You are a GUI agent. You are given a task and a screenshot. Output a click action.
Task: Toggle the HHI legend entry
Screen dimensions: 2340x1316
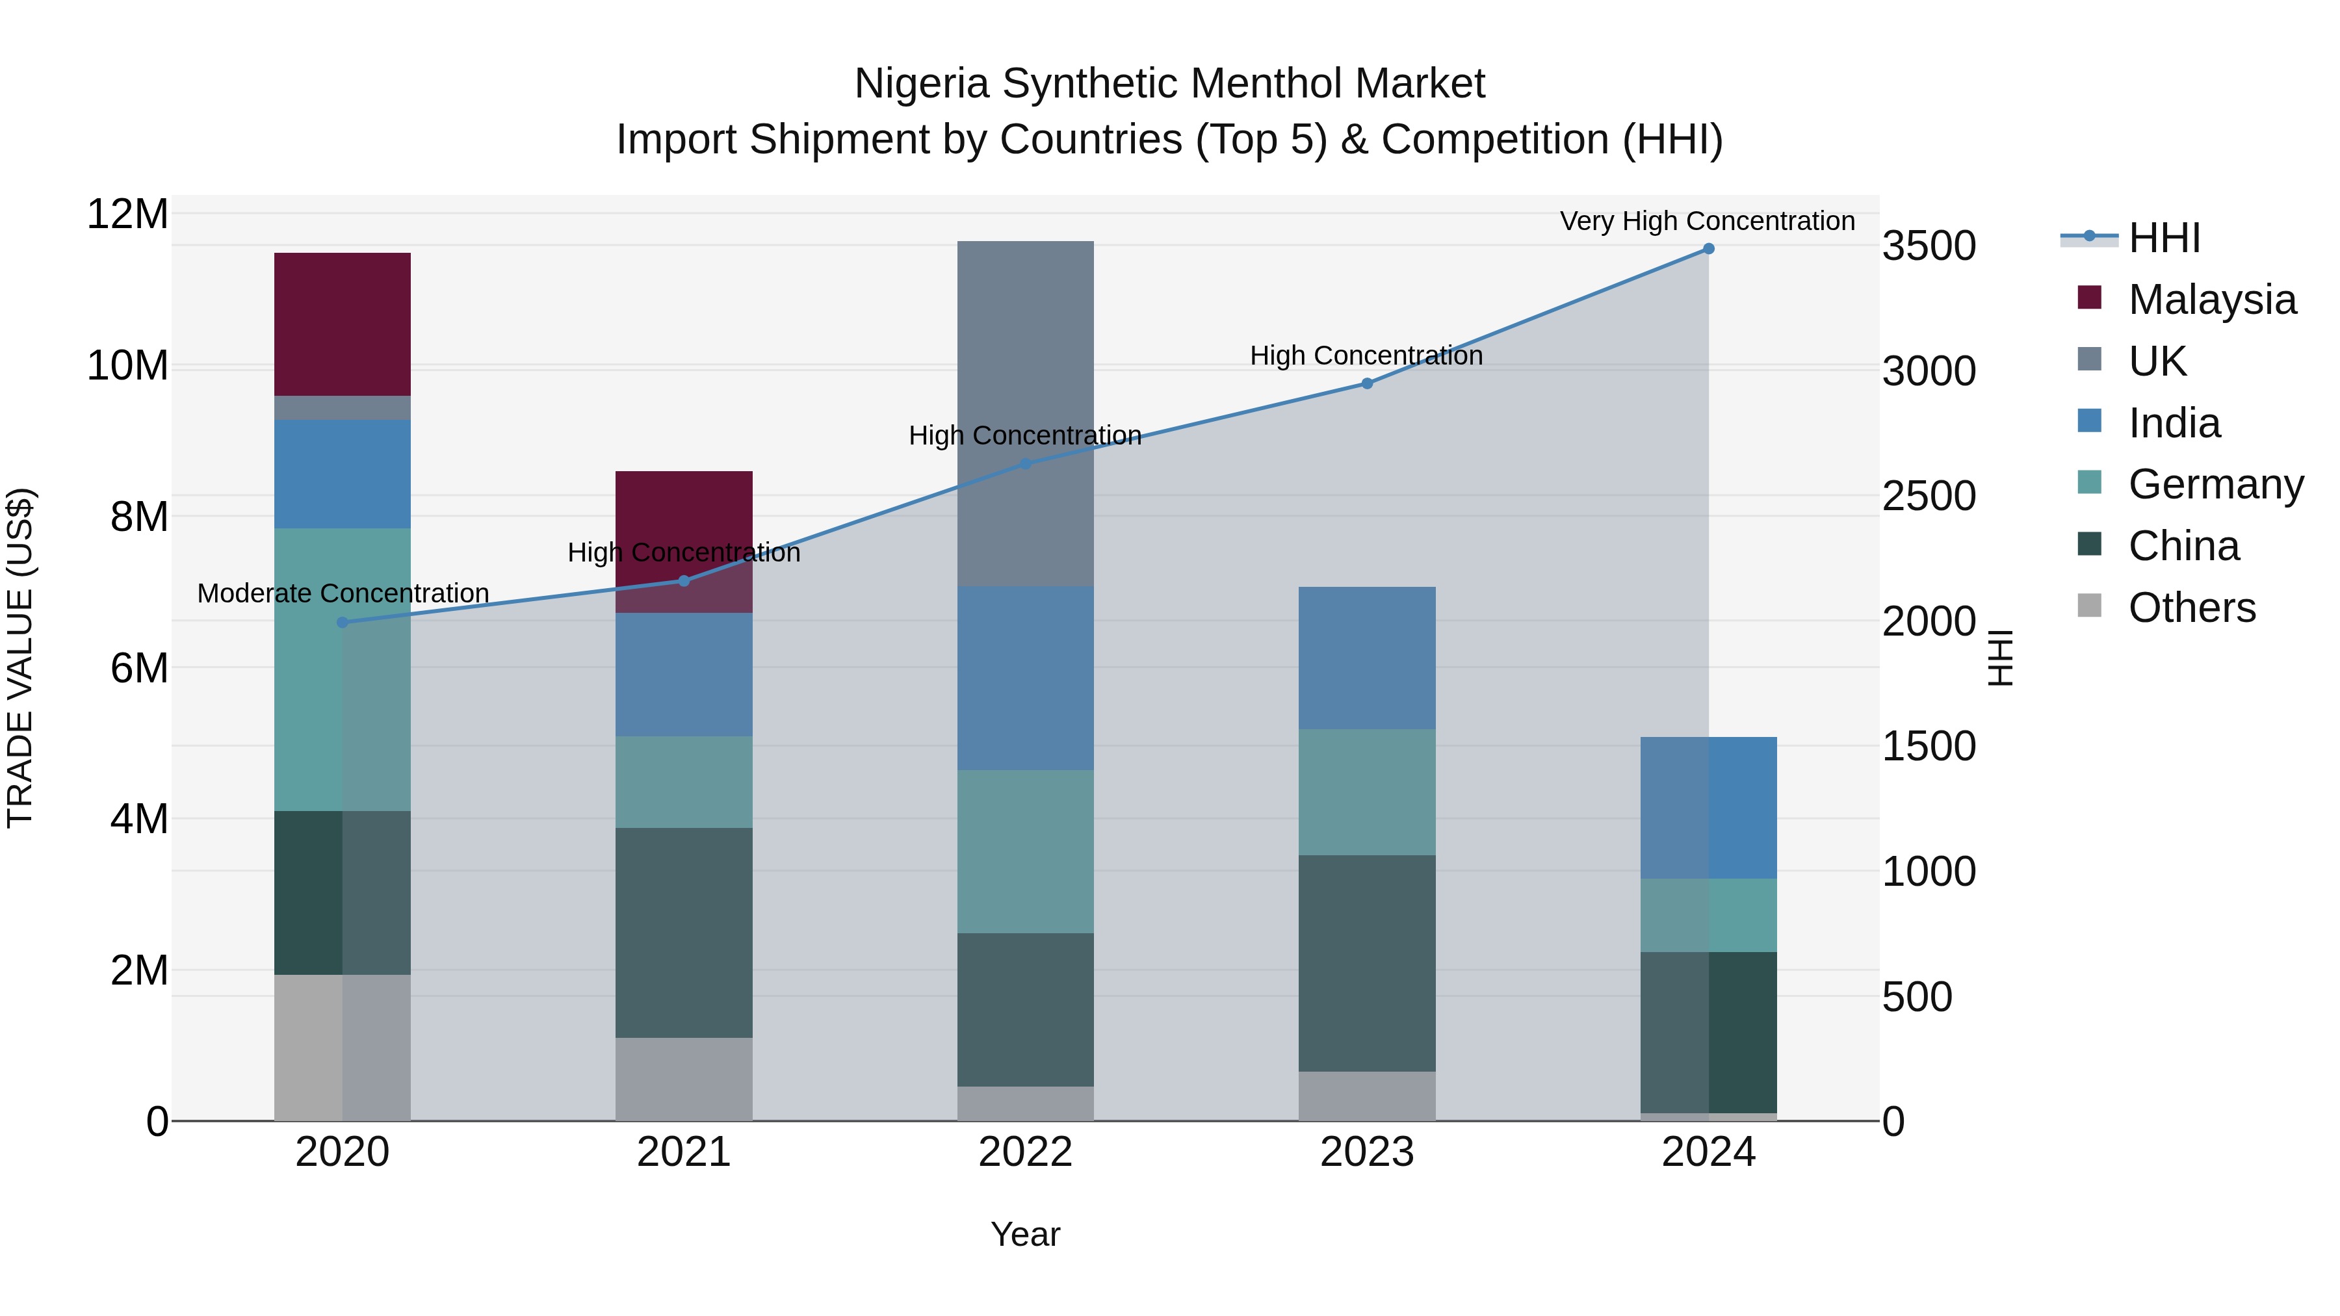click(2131, 238)
